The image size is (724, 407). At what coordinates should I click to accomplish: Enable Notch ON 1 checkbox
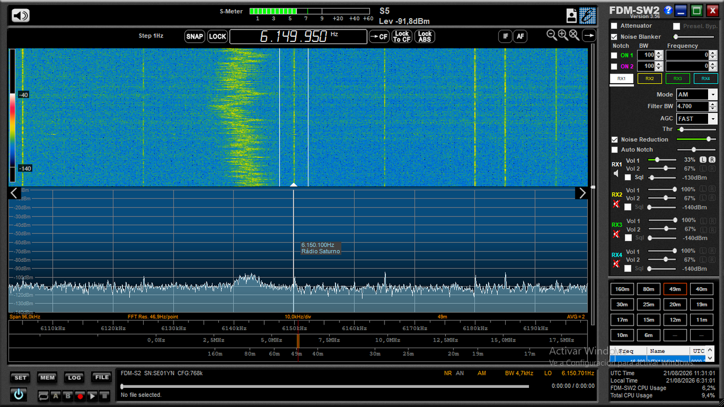tap(614, 55)
